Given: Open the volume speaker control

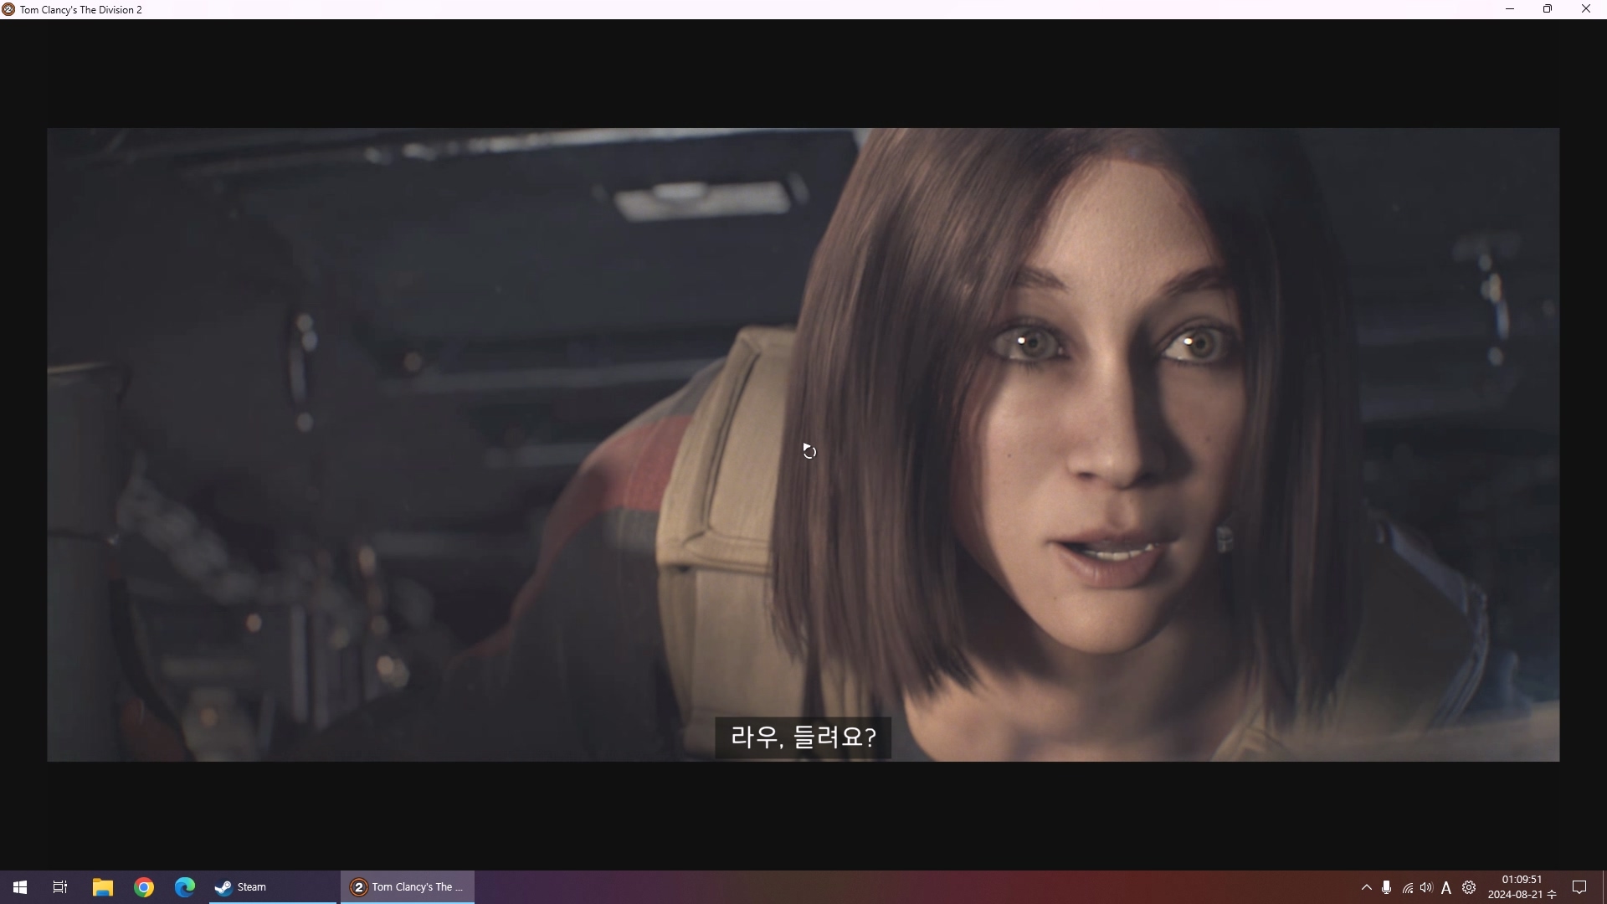Looking at the screenshot, I should pyautogui.click(x=1426, y=887).
